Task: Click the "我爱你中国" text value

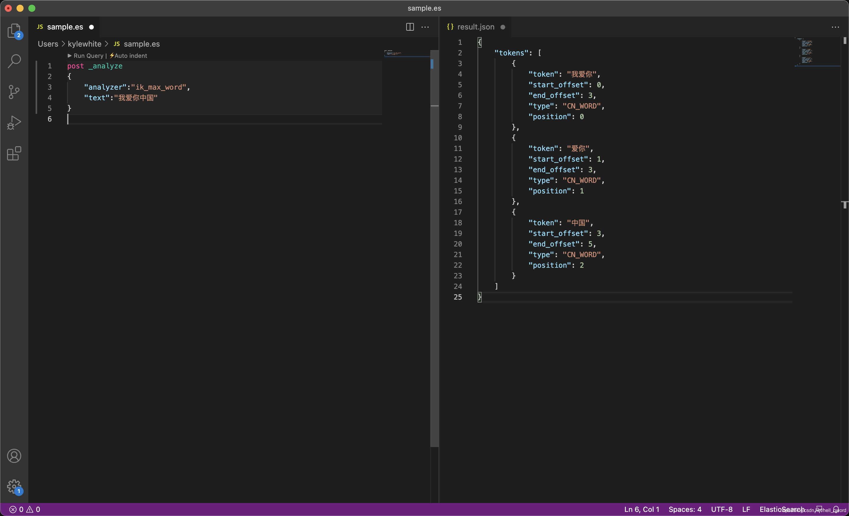Action: point(136,98)
